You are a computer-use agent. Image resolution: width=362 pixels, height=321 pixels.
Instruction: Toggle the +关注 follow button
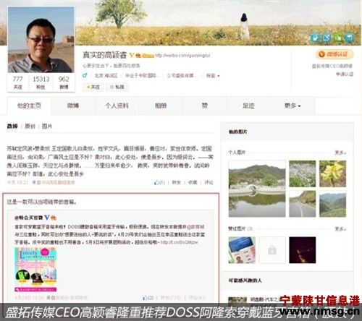click(93, 87)
